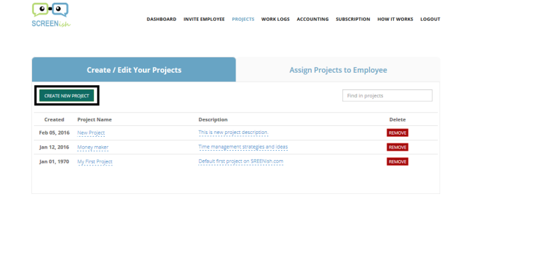This screenshot has width=534, height=254.
Task: Select the Projects menu item
Action: click(x=243, y=19)
